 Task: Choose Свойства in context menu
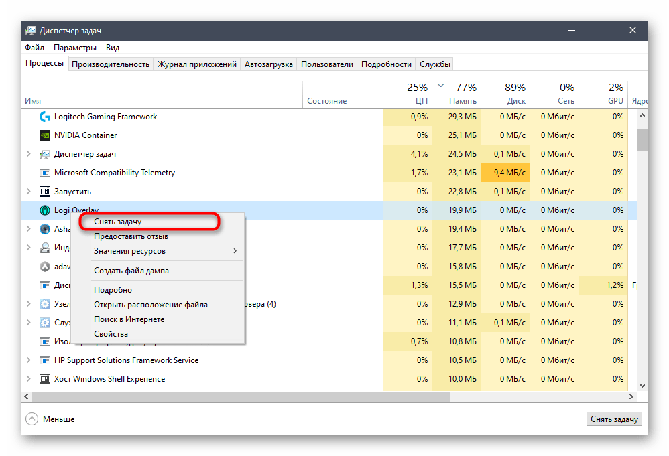158,334
